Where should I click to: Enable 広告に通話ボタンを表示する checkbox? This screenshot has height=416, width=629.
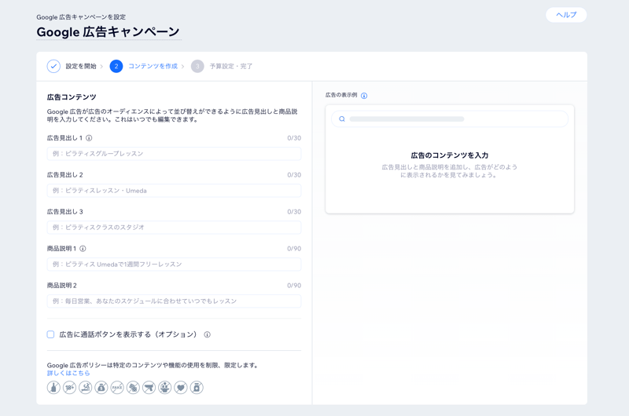[50, 334]
